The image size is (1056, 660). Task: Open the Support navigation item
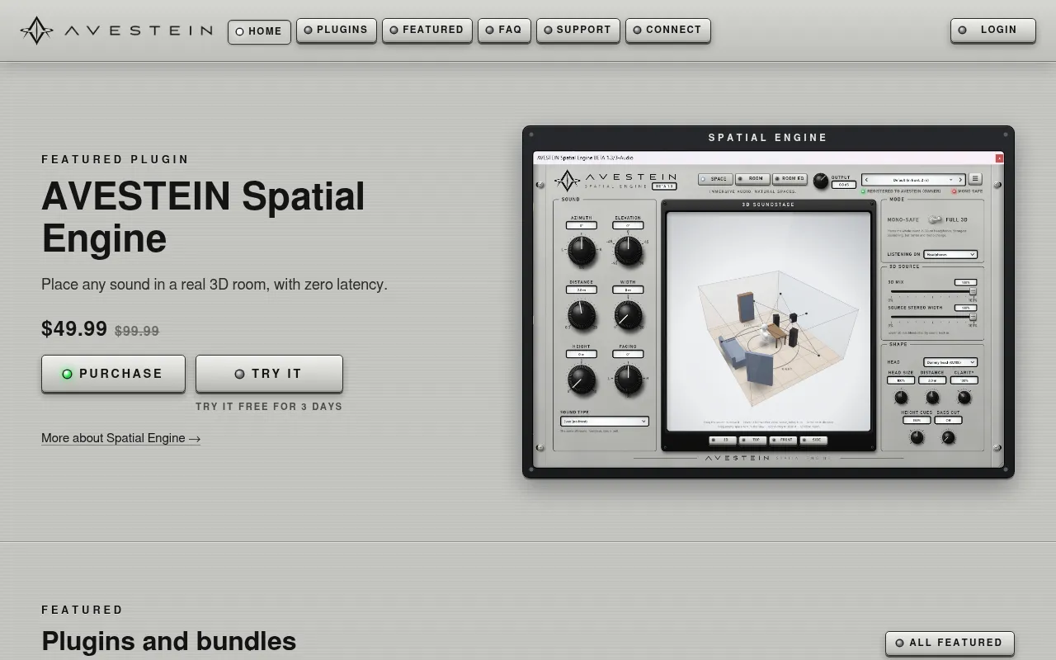coord(578,31)
